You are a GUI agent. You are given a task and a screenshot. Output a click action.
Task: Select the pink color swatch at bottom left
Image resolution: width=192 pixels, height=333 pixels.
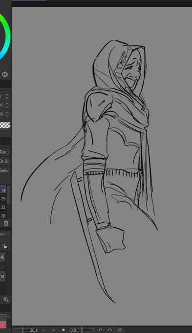(x=3, y=325)
